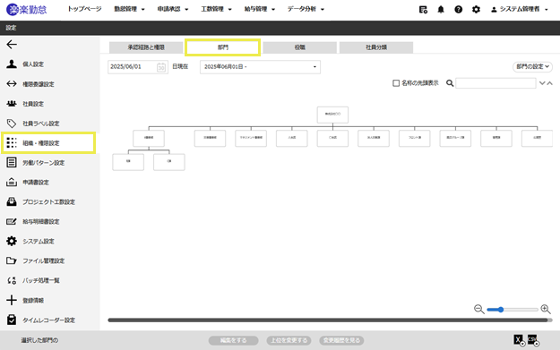Open ファイル管理設定 folder icon
Viewport: 560px width, 350px height.
(12, 260)
